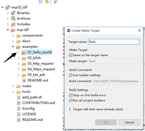Expand the tools folder arrow

click(x=13, y=92)
